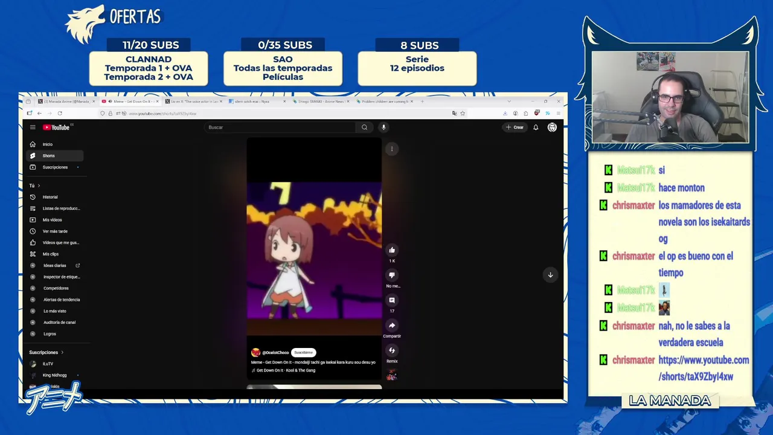Screen dimensions: 773x435
Task: Open YouTube notifications bell
Action: click(x=536, y=127)
